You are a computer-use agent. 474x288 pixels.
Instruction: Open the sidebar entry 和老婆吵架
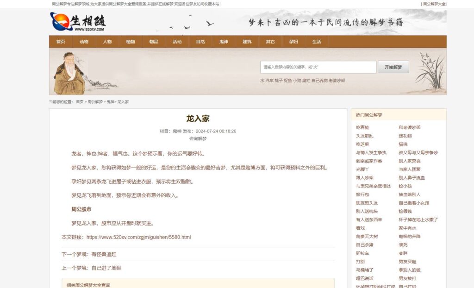(410, 128)
